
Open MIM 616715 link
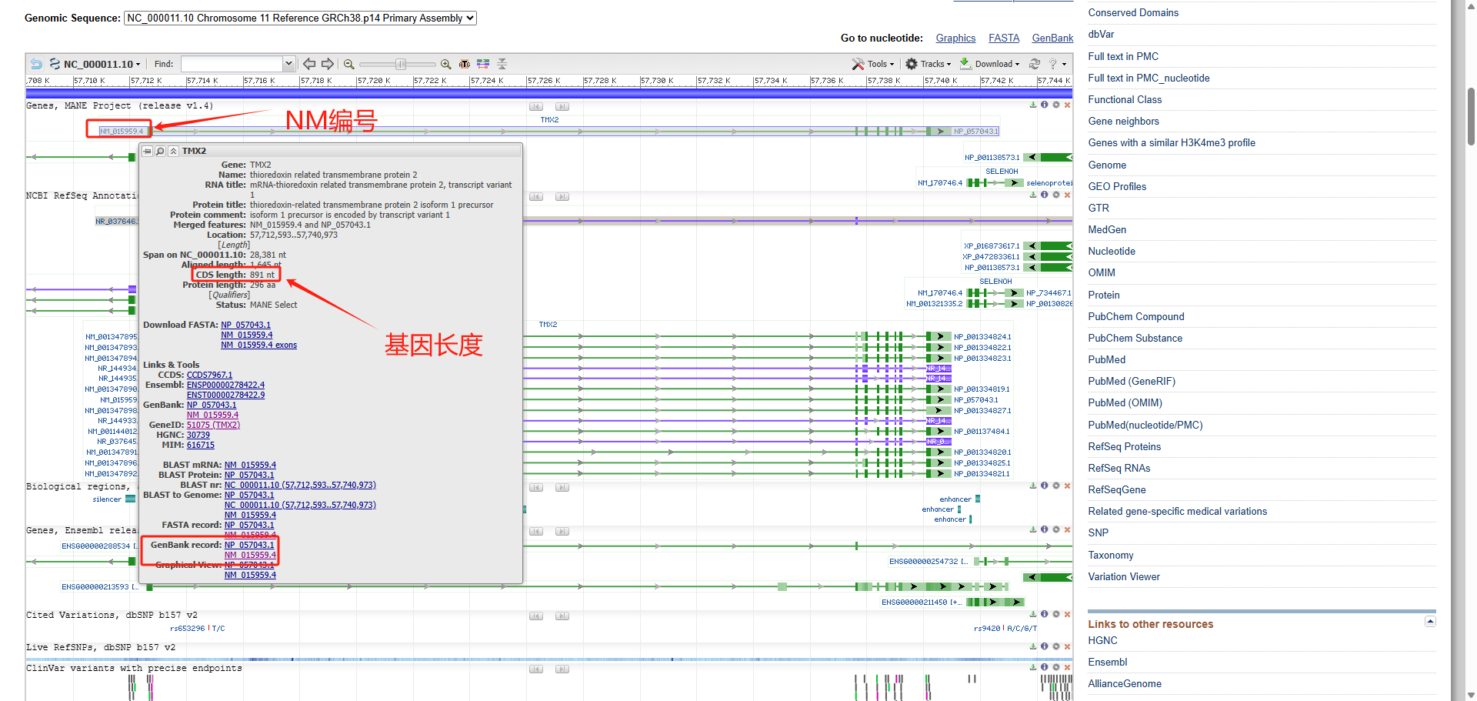click(x=201, y=445)
